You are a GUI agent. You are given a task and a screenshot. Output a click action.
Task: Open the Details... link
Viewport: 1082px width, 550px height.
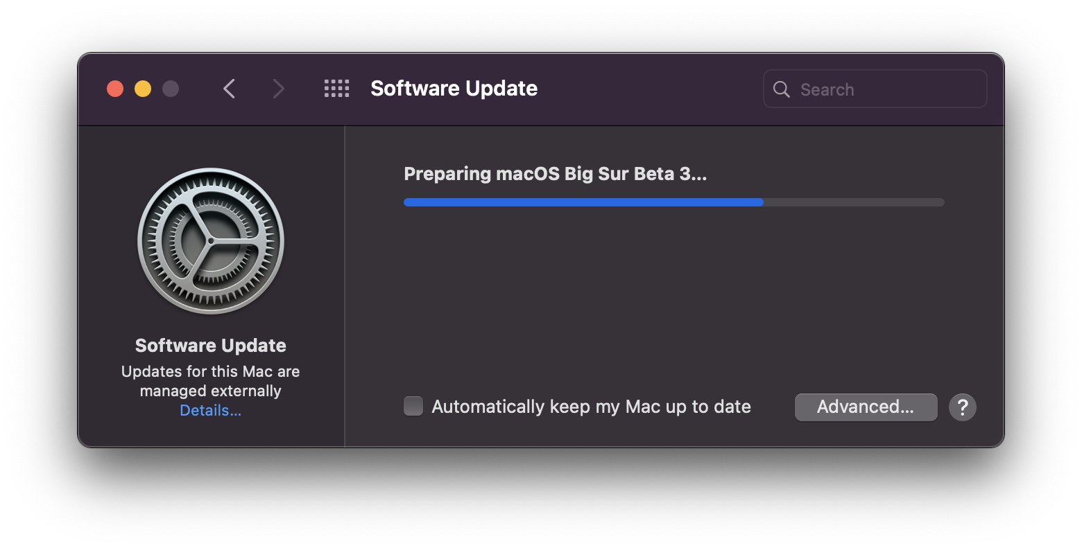click(211, 411)
